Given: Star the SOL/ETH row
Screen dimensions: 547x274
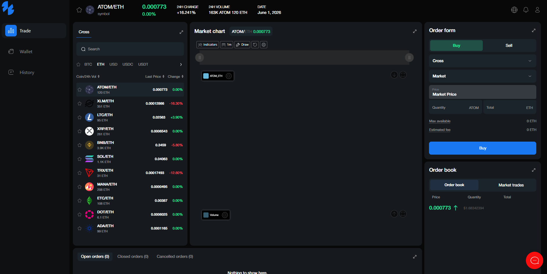Looking at the screenshot, I should (x=80, y=159).
